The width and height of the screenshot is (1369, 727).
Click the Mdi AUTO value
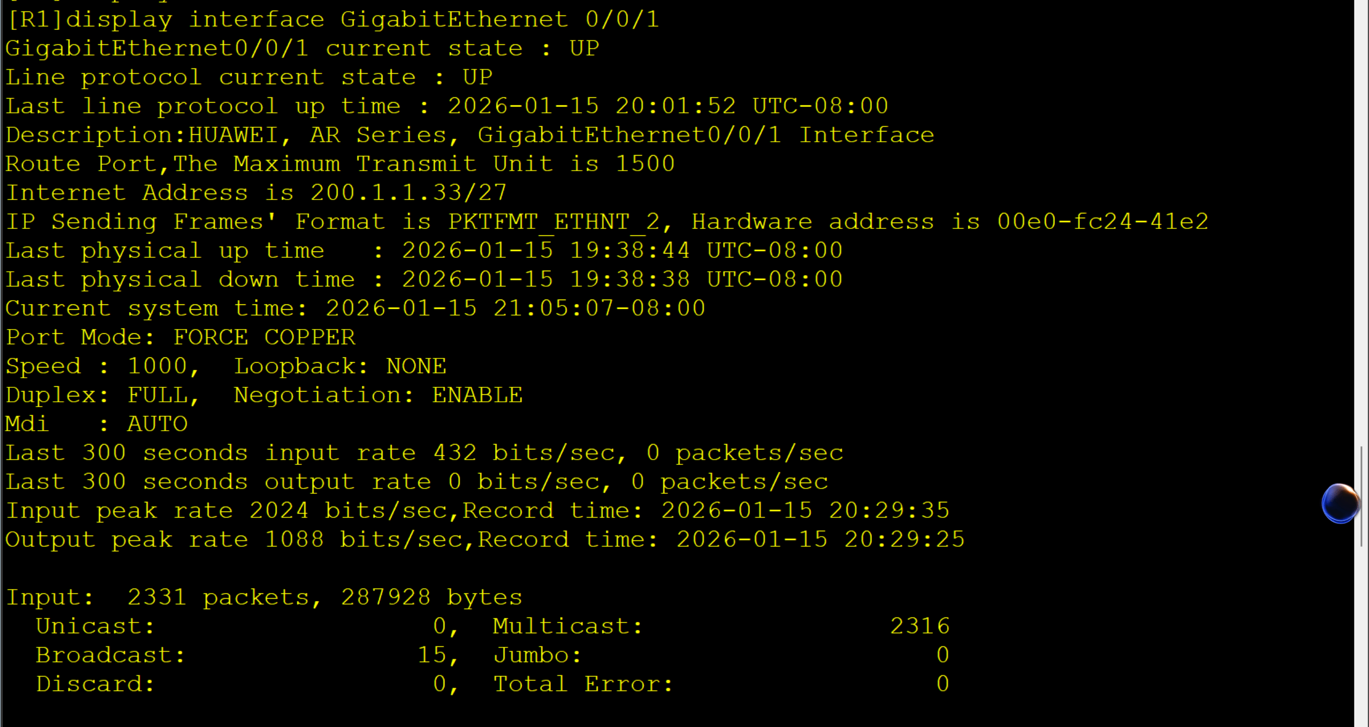click(157, 424)
